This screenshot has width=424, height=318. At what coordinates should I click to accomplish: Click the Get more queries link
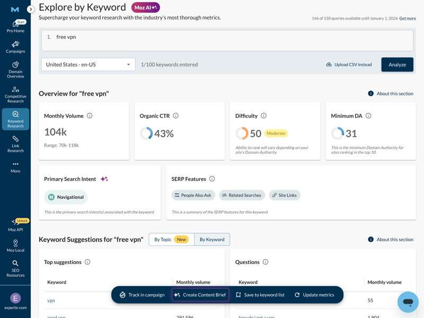pyautogui.click(x=408, y=19)
